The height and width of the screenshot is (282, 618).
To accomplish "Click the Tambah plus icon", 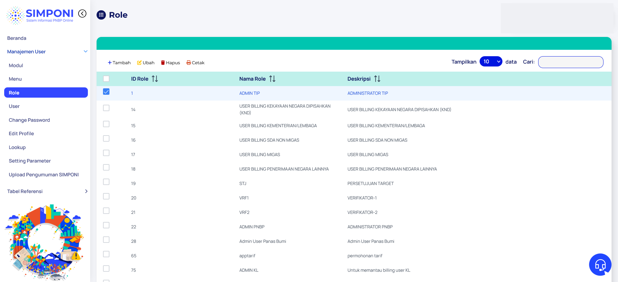I will 110,63.
